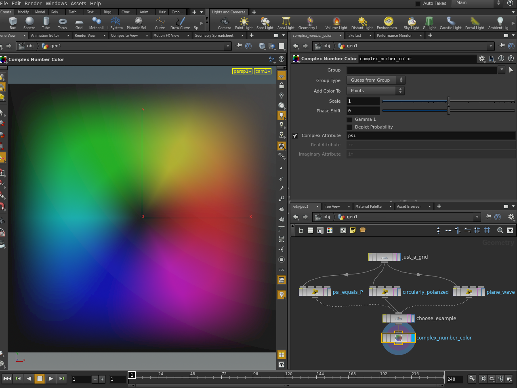
Task: Open the Render menu
Action: [x=33, y=4]
